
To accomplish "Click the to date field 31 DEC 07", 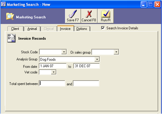I will click(87, 66).
